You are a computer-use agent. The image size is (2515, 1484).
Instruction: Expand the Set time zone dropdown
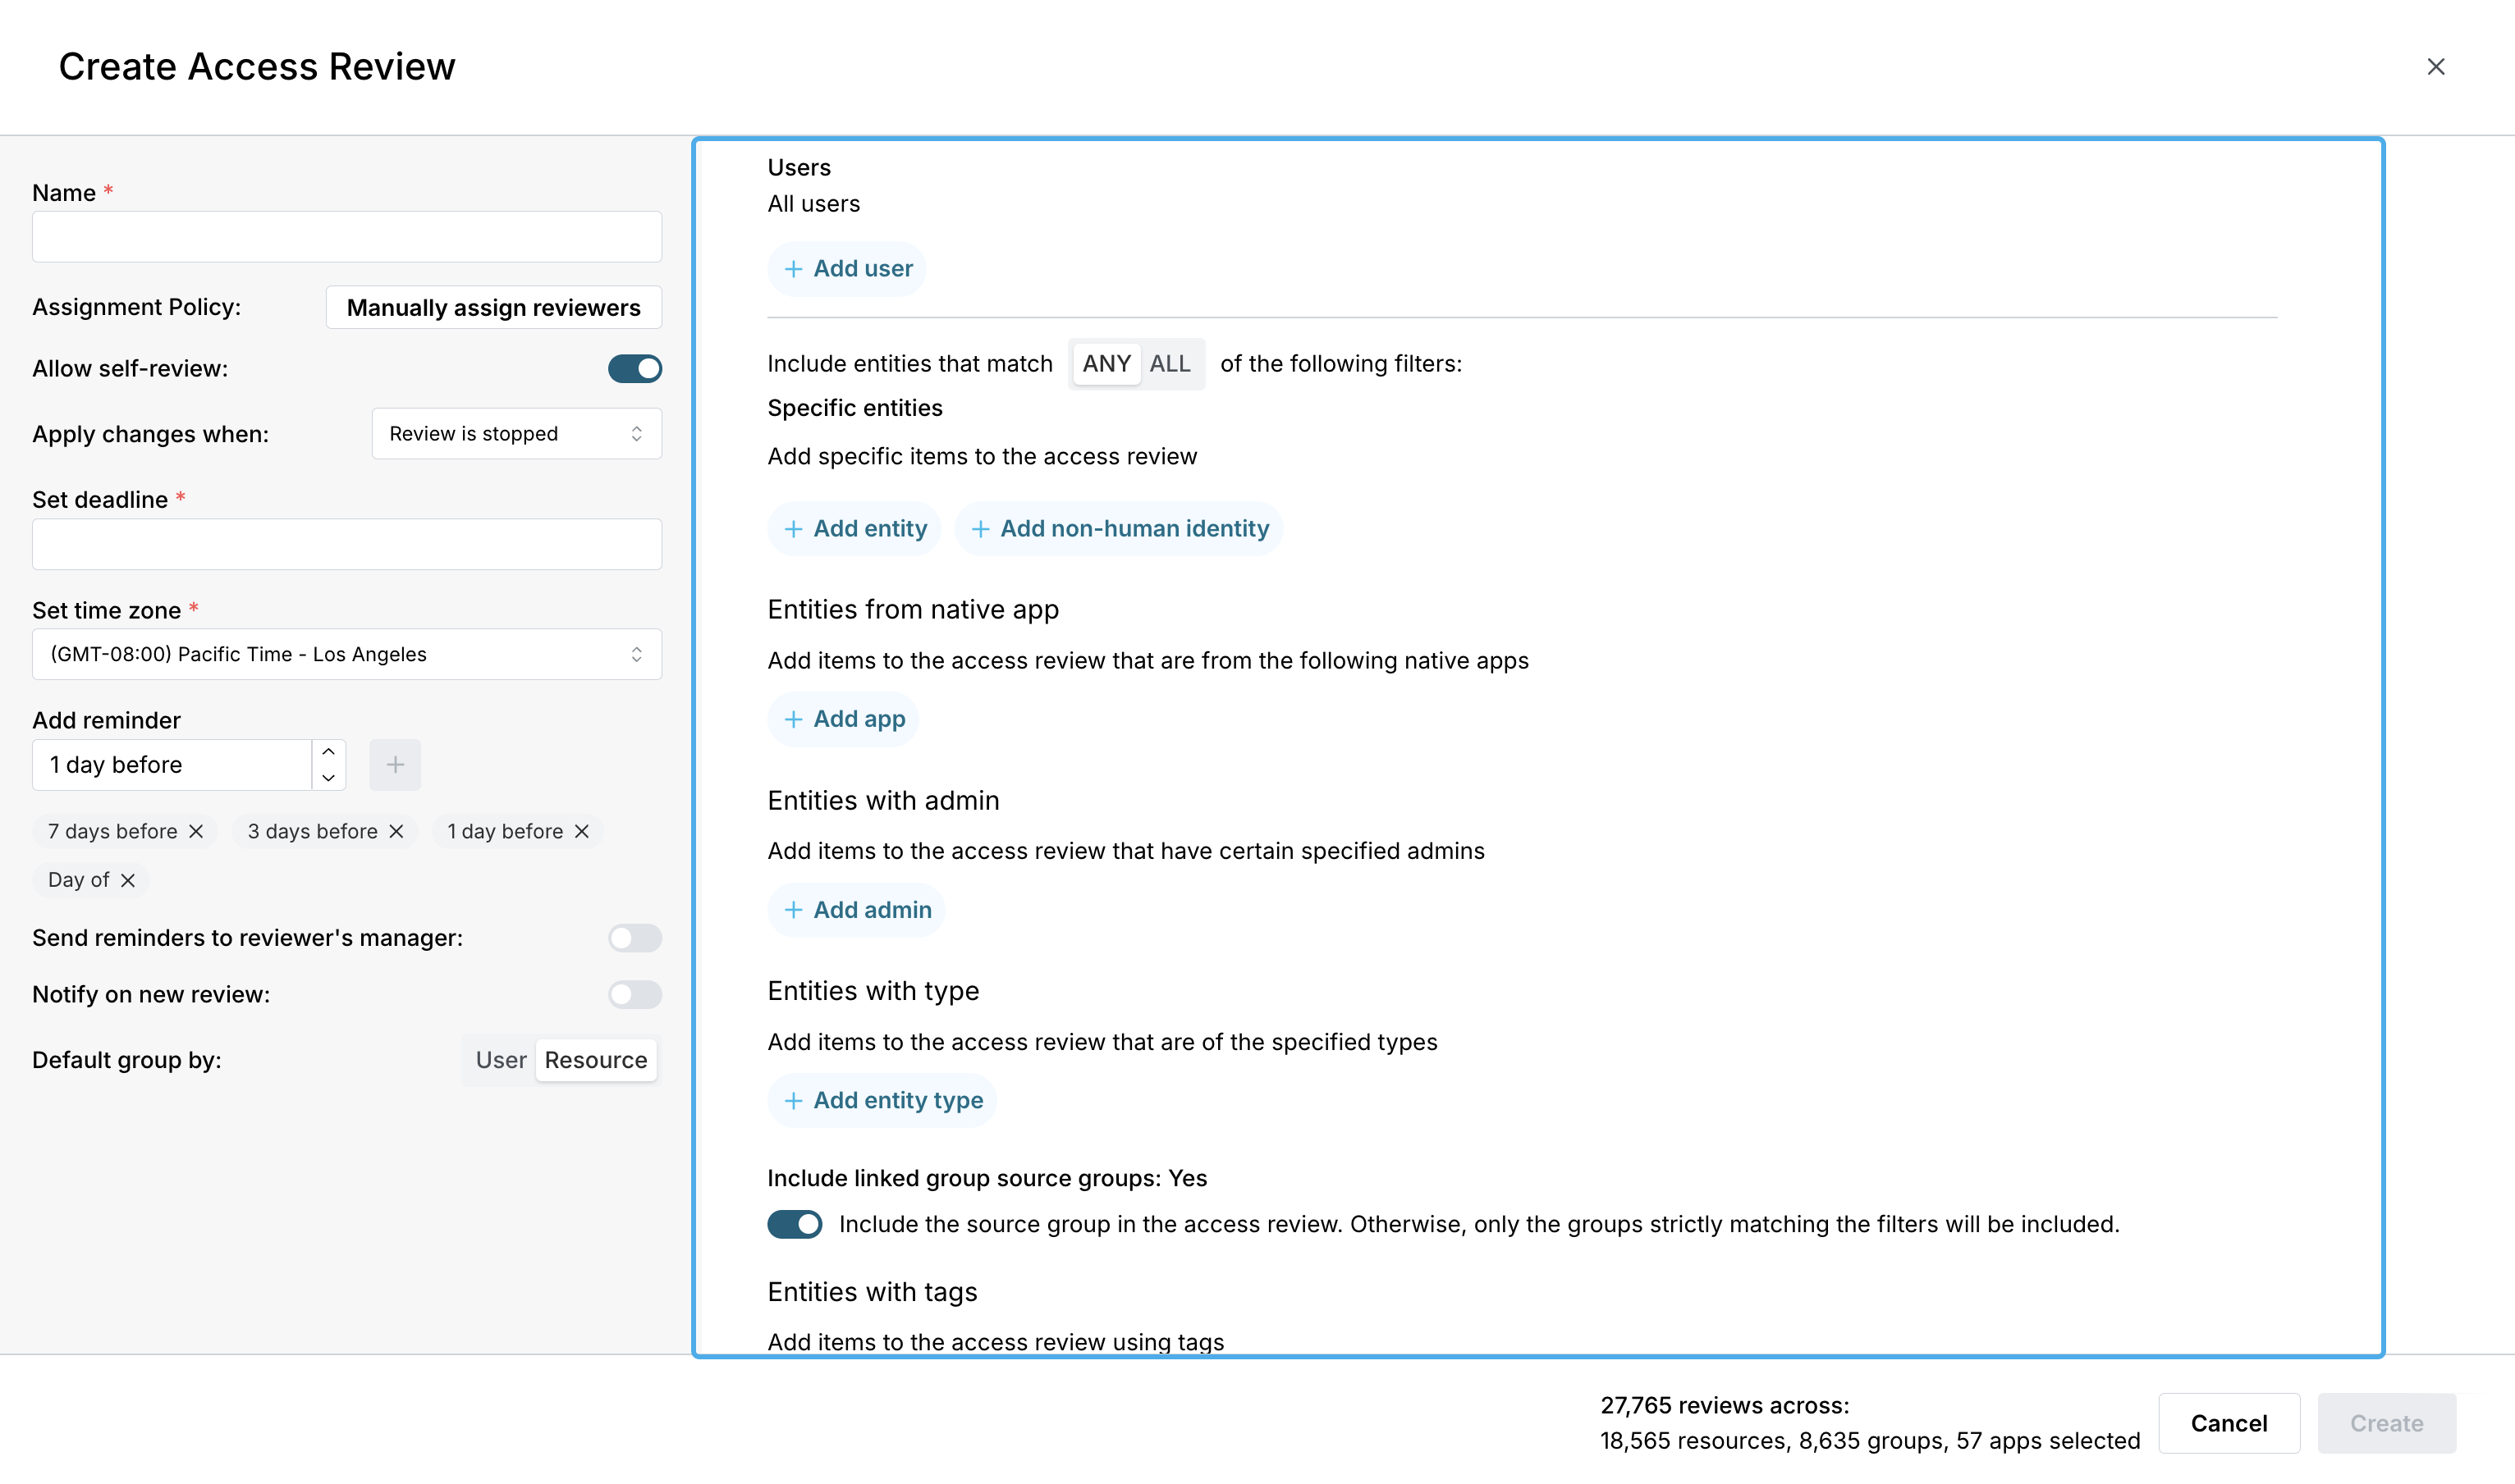[x=346, y=654]
